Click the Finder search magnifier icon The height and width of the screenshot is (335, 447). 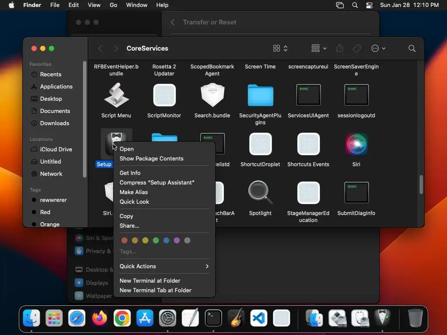click(412, 48)
